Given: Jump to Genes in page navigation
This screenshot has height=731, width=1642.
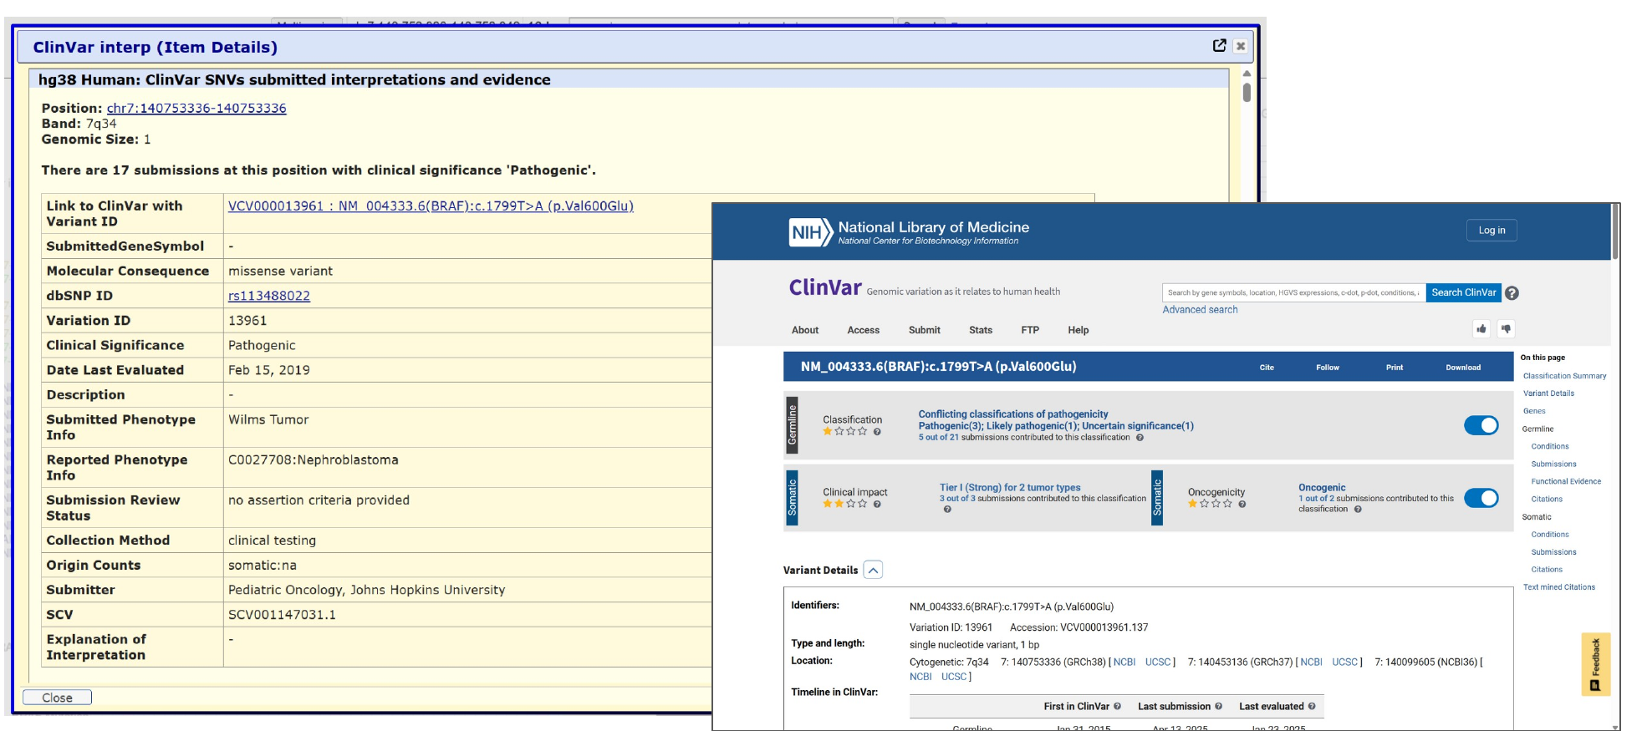Looking at the screenshot, I should (x=1534, y=411).
